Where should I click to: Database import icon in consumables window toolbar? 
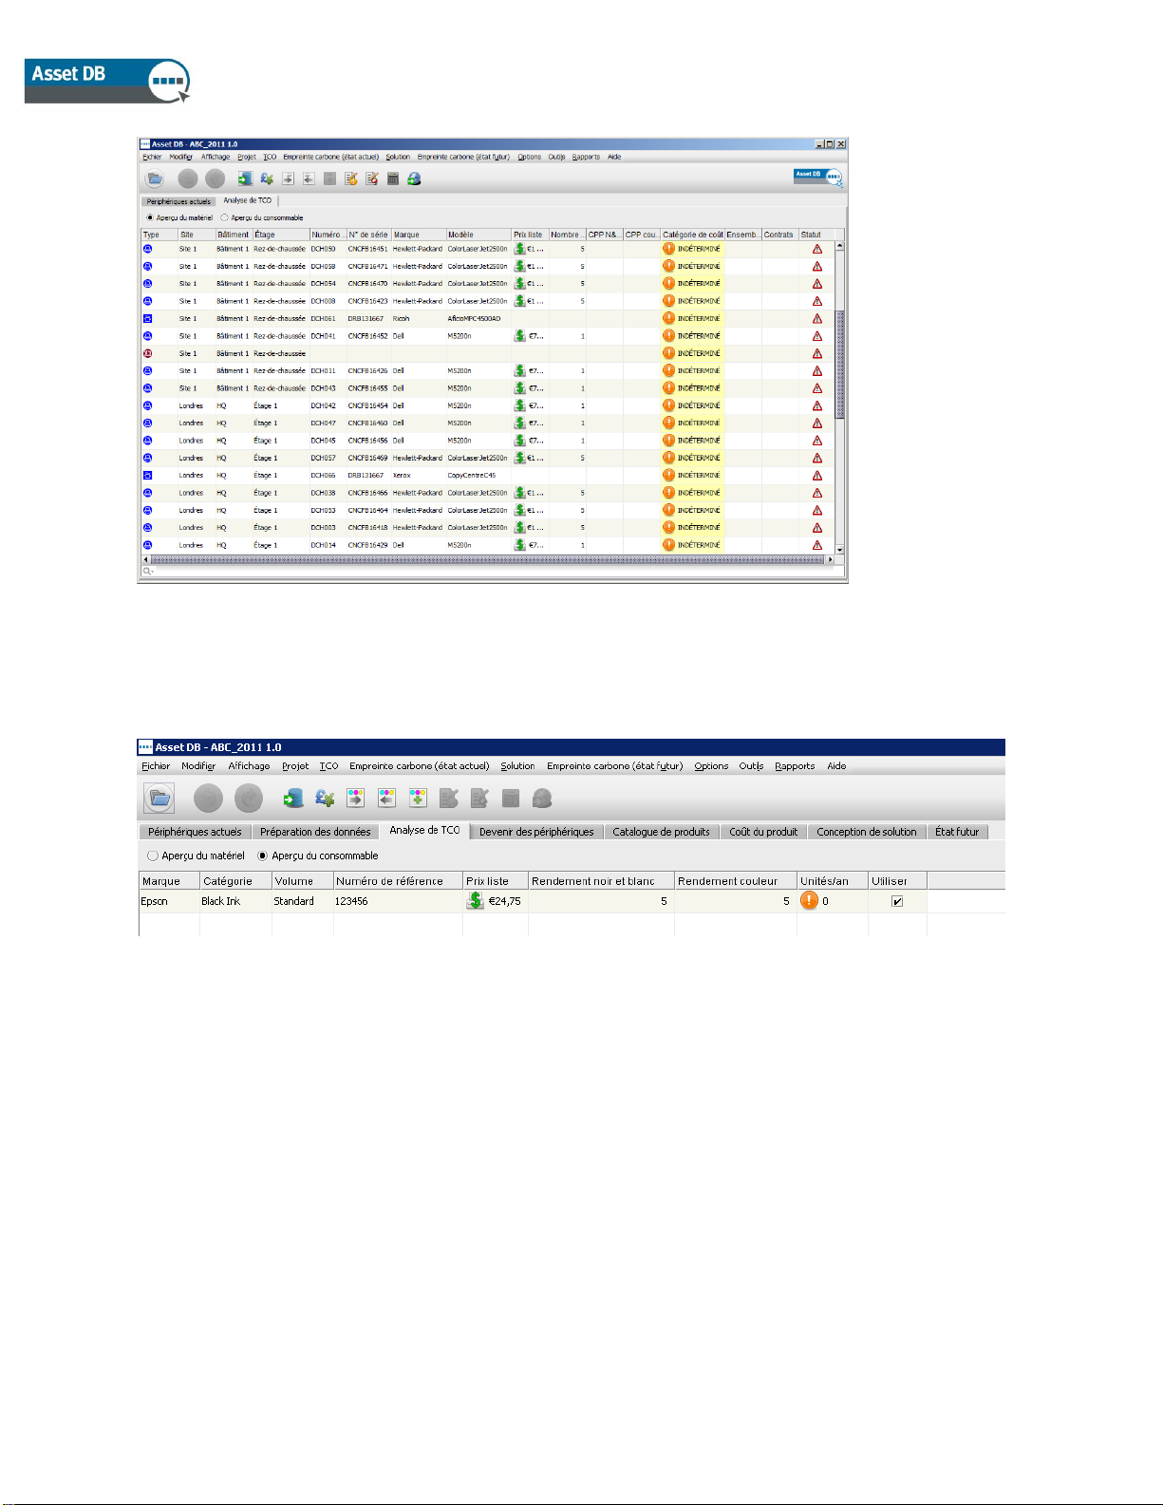click(x=293, y=799)
